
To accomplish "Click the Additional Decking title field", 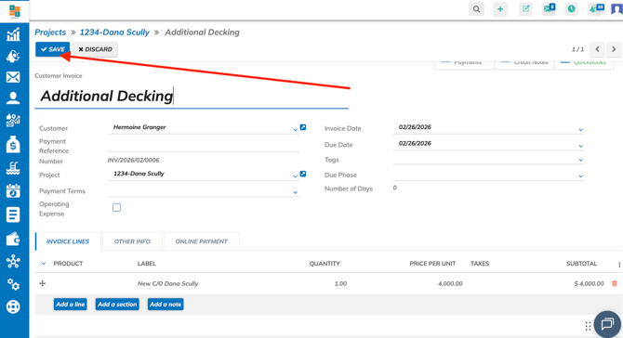I will coord(192,97).
